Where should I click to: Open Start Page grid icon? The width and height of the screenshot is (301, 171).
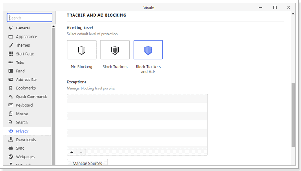[x=11, y=54]
